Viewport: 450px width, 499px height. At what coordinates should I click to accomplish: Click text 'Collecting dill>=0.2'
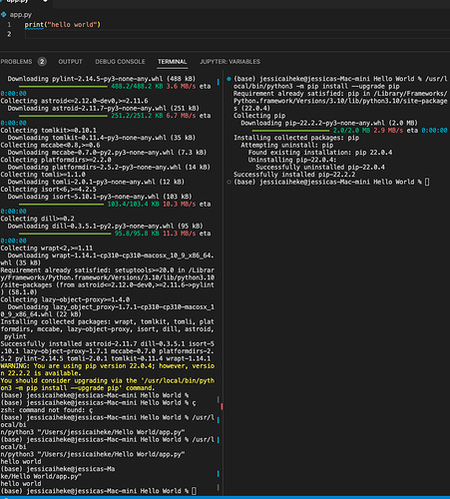37,219
